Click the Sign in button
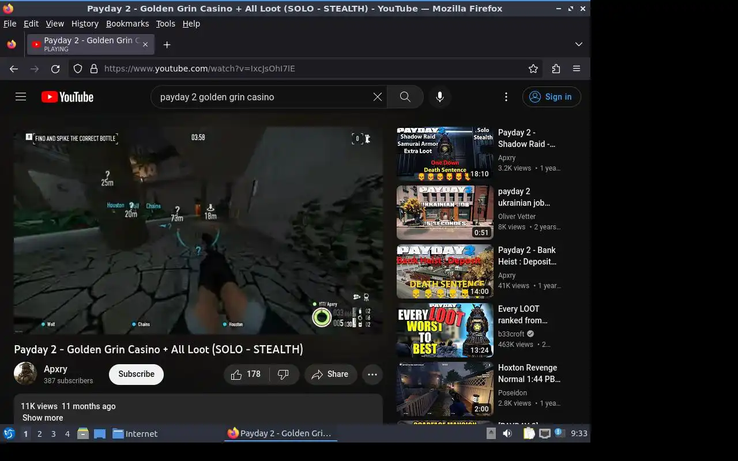The height and width of the screenshot is (461, 738). [551, 97]
